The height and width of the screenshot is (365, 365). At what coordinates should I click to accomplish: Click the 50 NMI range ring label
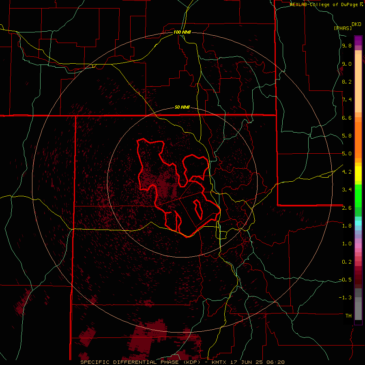pos(182,107)
